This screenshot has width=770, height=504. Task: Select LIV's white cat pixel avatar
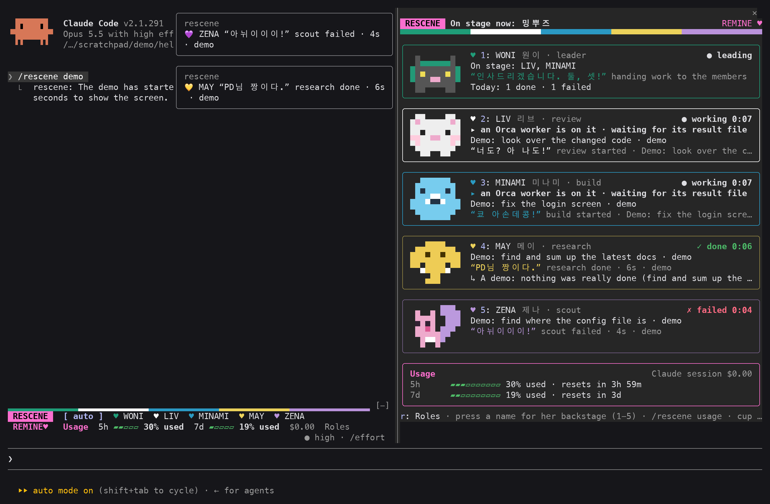pyautogui.click(x=435, y=135)
